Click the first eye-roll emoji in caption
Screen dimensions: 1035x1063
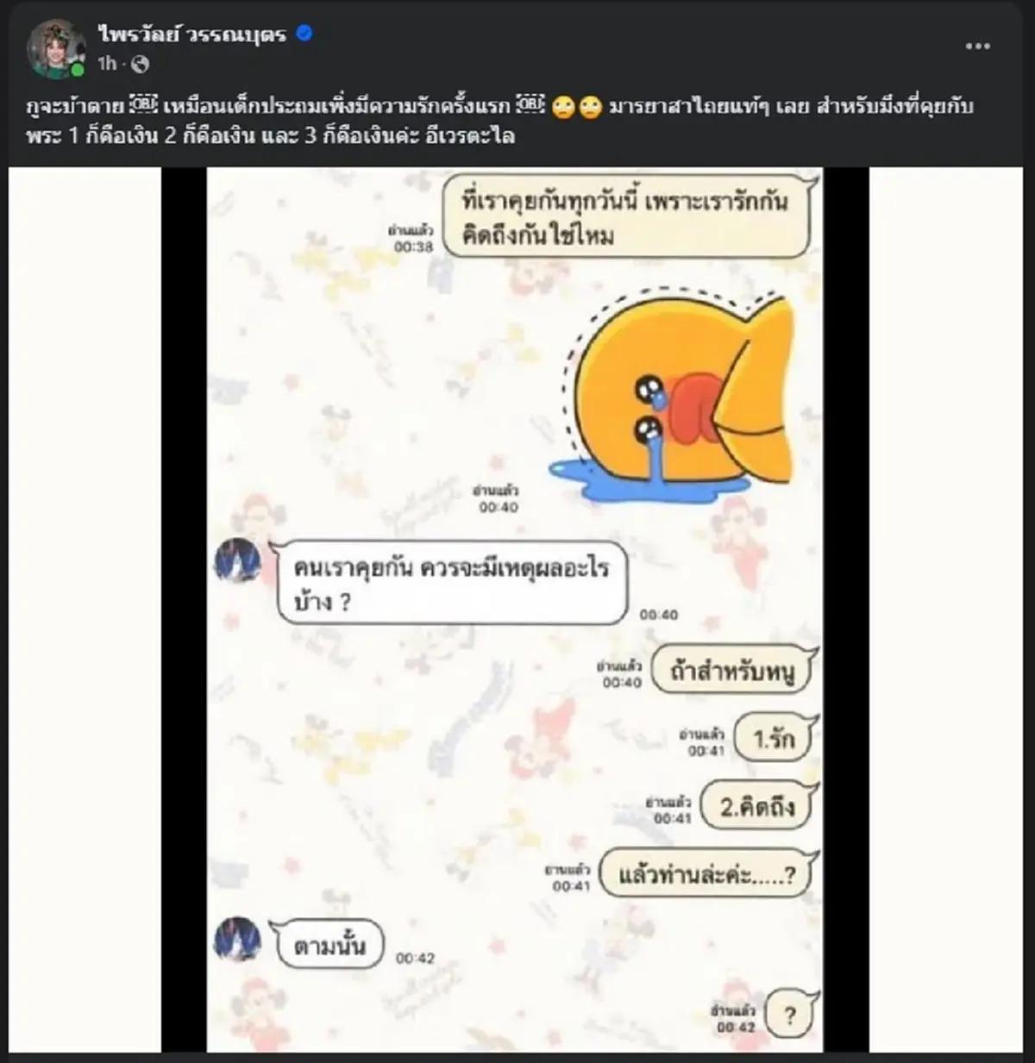(562, 109)
